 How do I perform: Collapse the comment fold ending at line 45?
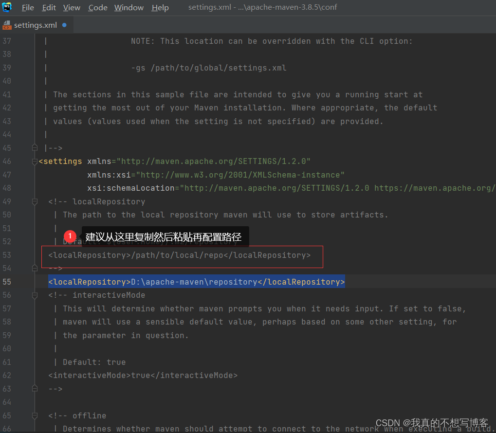click(x=35, y=148)
